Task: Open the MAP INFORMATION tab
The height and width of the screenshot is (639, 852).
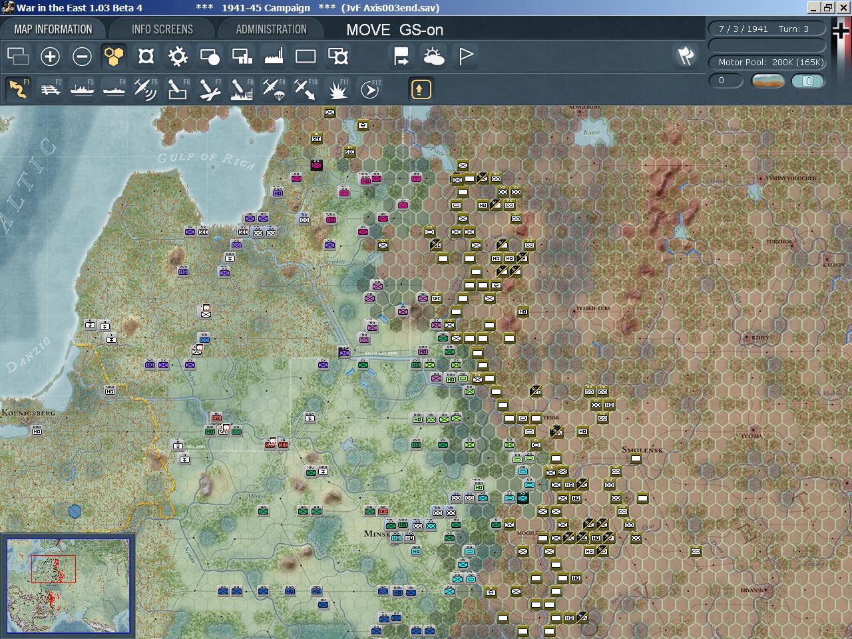Action: tap(53, 29)
